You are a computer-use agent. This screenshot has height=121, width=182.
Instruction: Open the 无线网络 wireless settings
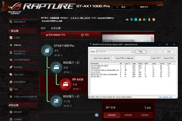pyautogui.click(x=23, y=119)
